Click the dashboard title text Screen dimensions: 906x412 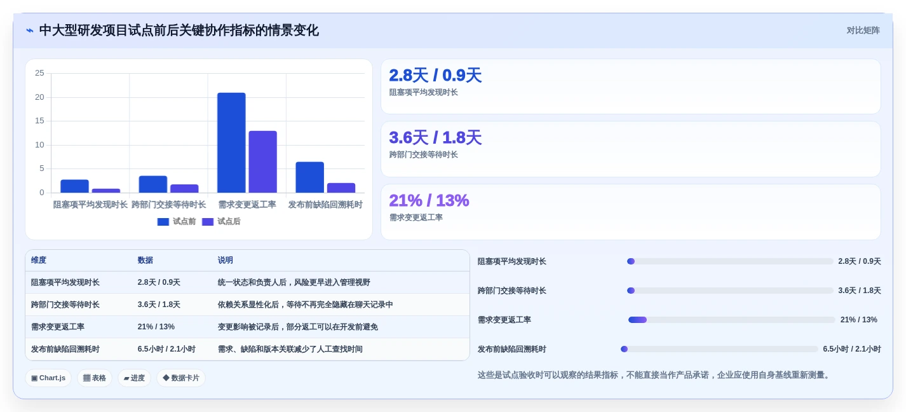(179, 31)
